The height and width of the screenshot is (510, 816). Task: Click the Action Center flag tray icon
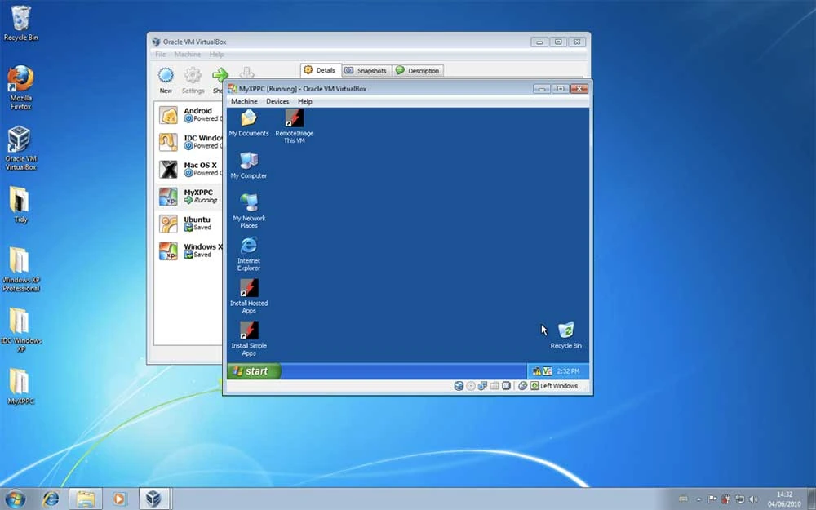[x=712, y=499]
